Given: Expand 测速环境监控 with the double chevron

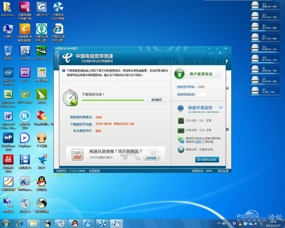Looking at the screenshot, I should (x=221, y=107).
